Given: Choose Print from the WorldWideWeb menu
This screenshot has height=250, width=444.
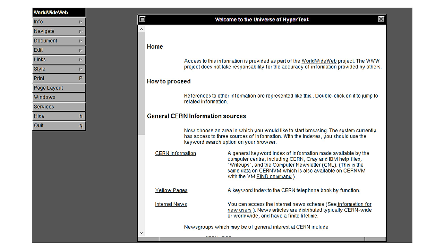Looking at the screenshot, I should coord(59,78).
